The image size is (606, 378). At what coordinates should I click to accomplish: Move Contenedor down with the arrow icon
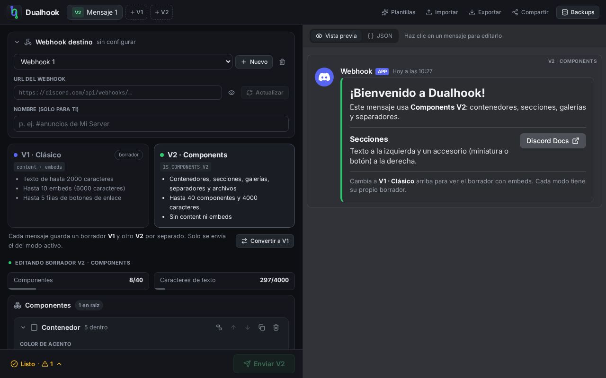coord(248,327)
